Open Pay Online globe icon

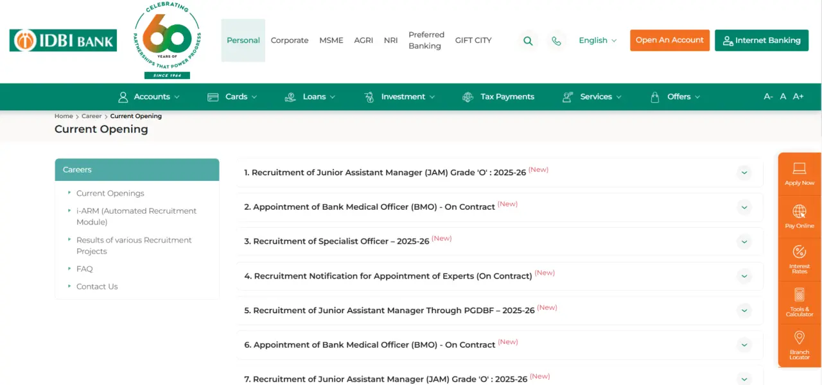tap(800, 211)
